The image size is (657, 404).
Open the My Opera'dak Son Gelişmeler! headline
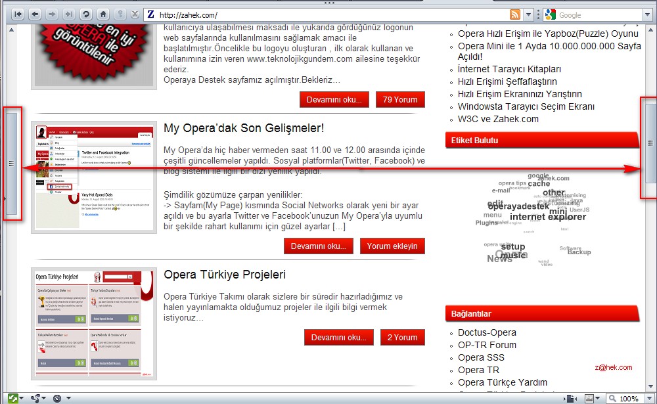pyautogui.click(x=244, y=128)
